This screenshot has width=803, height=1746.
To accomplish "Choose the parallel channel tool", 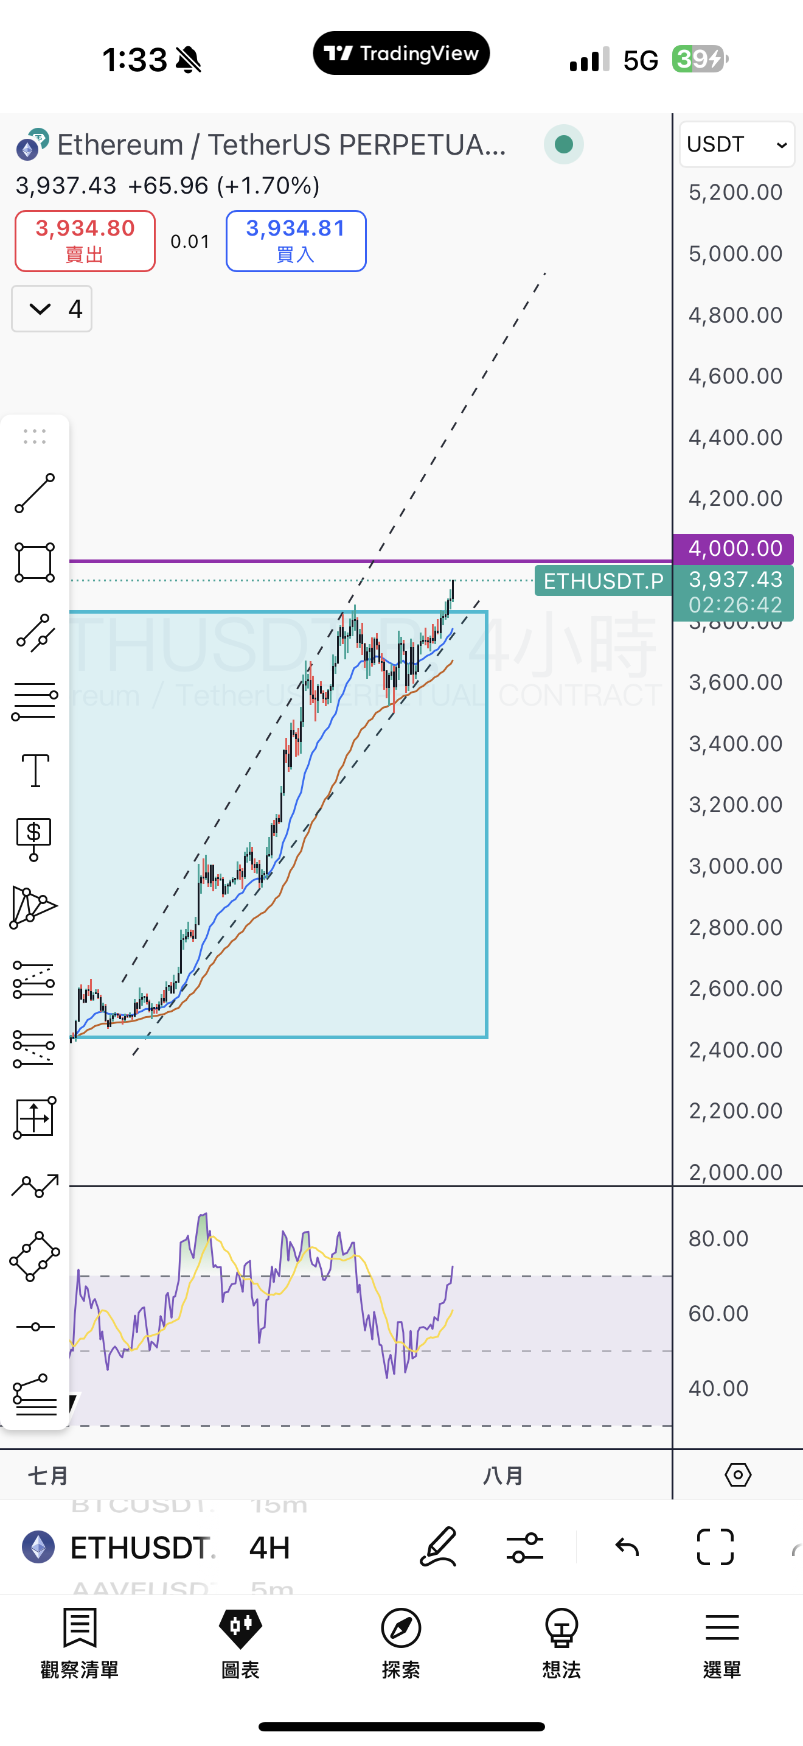I will (35, 633).
